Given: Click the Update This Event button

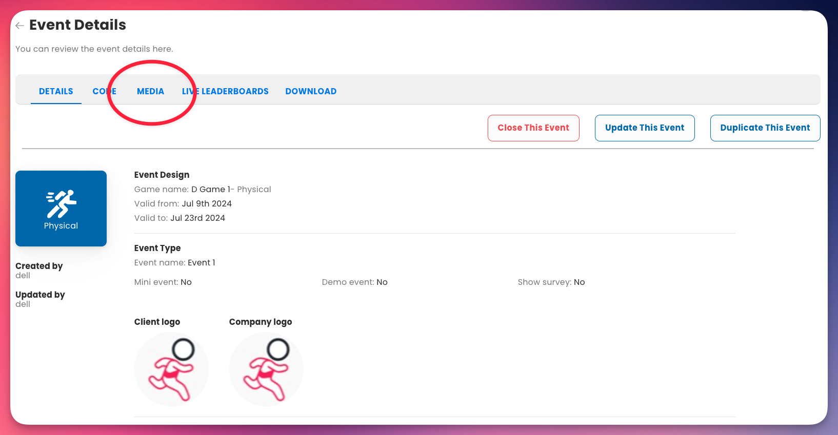Looking at the screenshot, I should pos(645,128).
